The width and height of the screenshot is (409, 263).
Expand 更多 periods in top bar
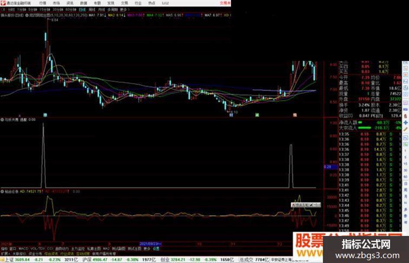[124, 10]
